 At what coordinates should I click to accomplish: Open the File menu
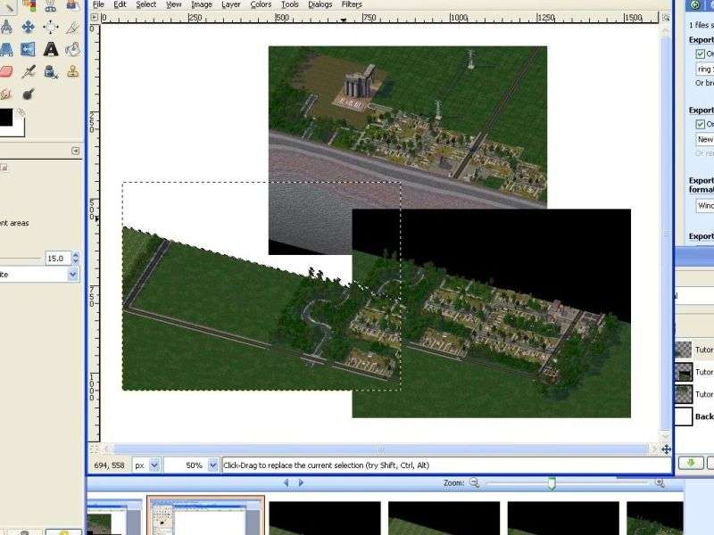coord(98,4)
